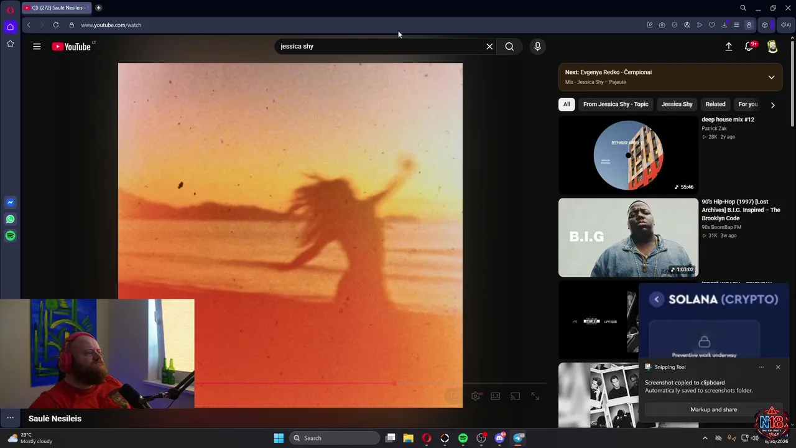Image resolution: width=796 pixels, height=448 pixels.
Task: Go back in the Solana (Crypto) popup
Action: (x=657, y=299)
